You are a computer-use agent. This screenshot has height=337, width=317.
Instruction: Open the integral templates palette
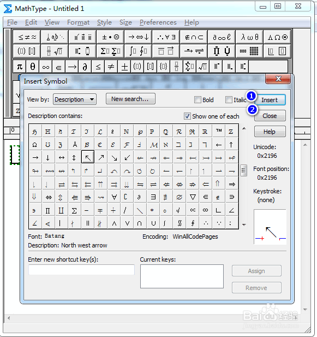[x=138, y=51]
